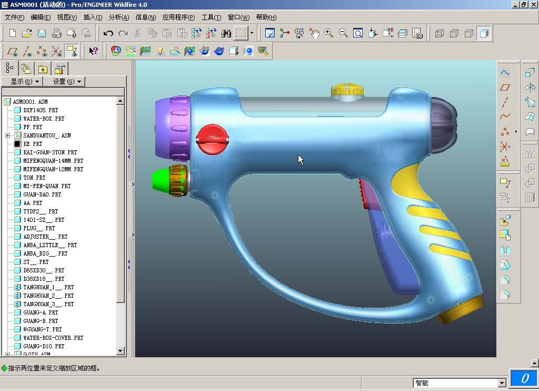Screen dimensions: 539x391
Task: Click the Datum axis tool on right
Action: click(505, 102)
